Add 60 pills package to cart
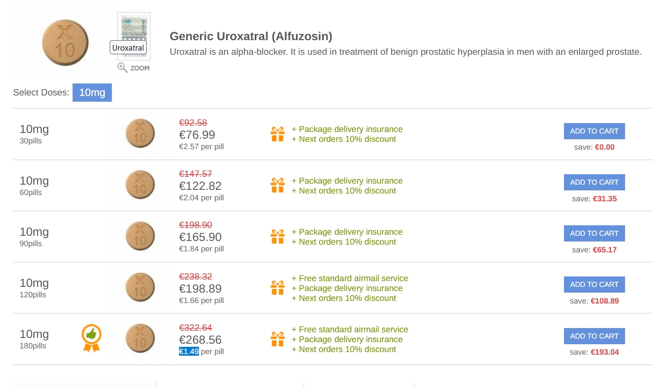 [594, 182]
